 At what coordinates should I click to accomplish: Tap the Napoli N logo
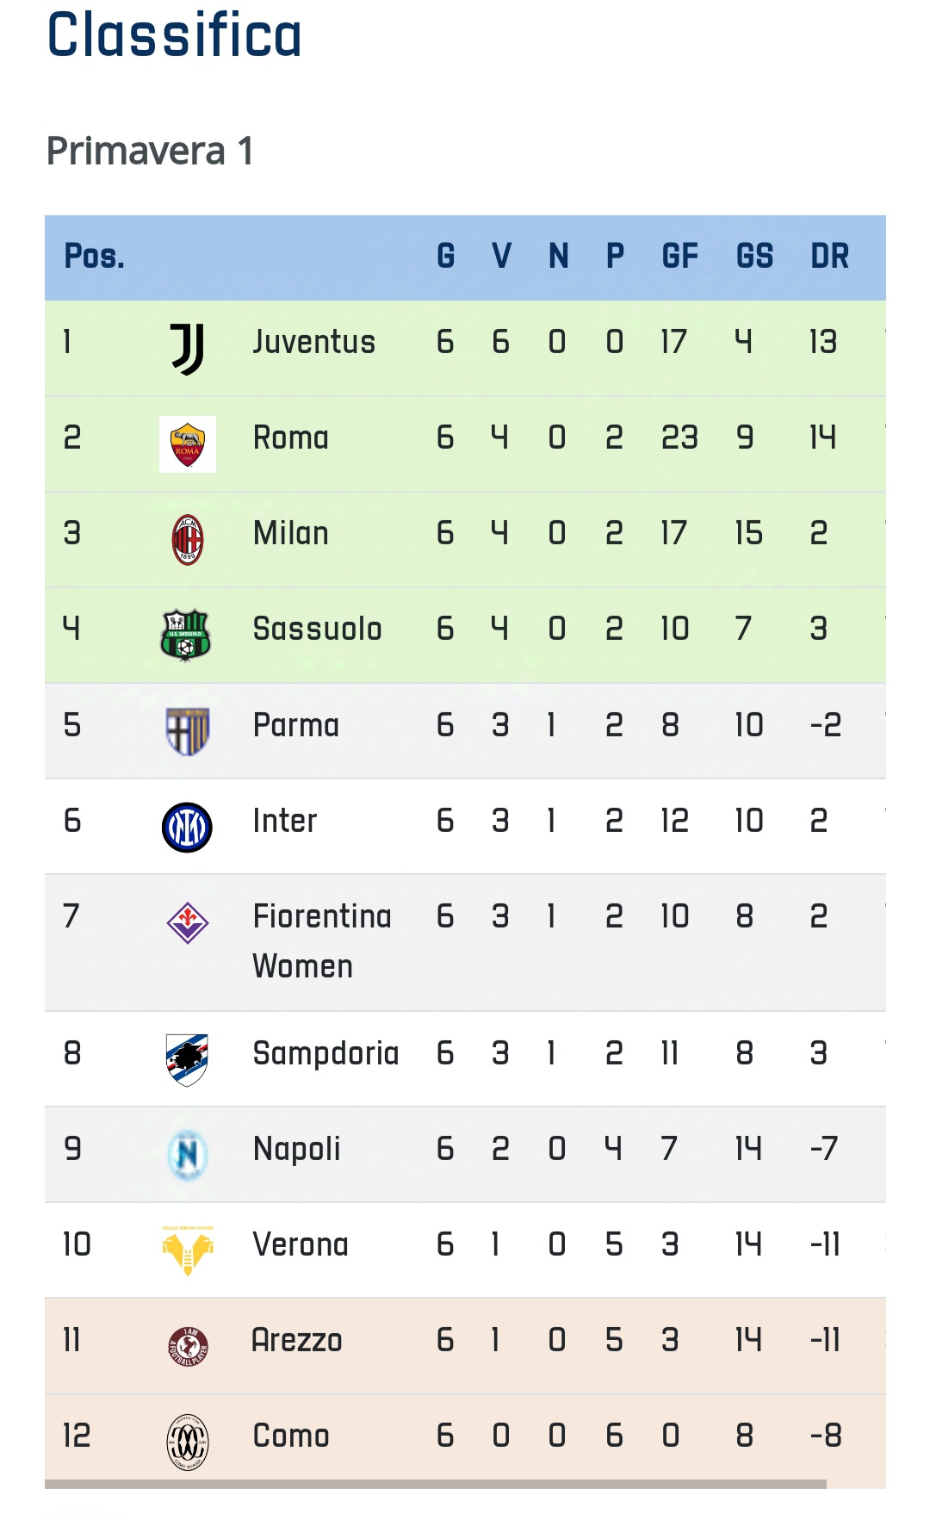click(x=188, y=1155)
